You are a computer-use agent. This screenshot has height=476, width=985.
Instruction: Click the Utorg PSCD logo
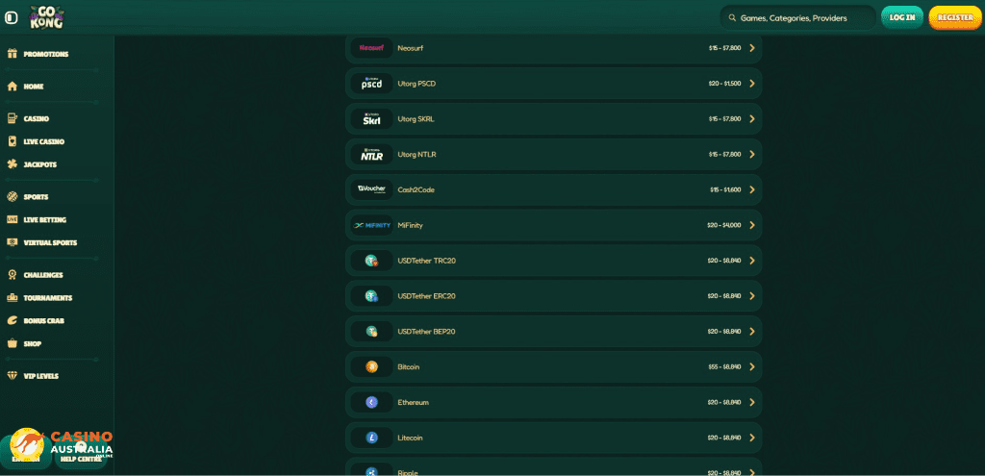tap(371, 84)
